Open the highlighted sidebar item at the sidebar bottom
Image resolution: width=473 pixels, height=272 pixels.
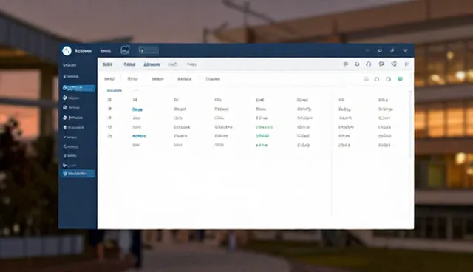click(78, 174)
